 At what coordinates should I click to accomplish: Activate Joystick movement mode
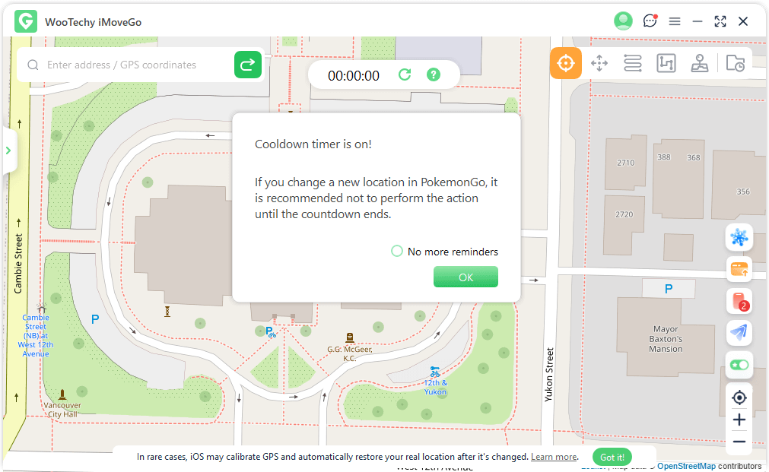700,63
